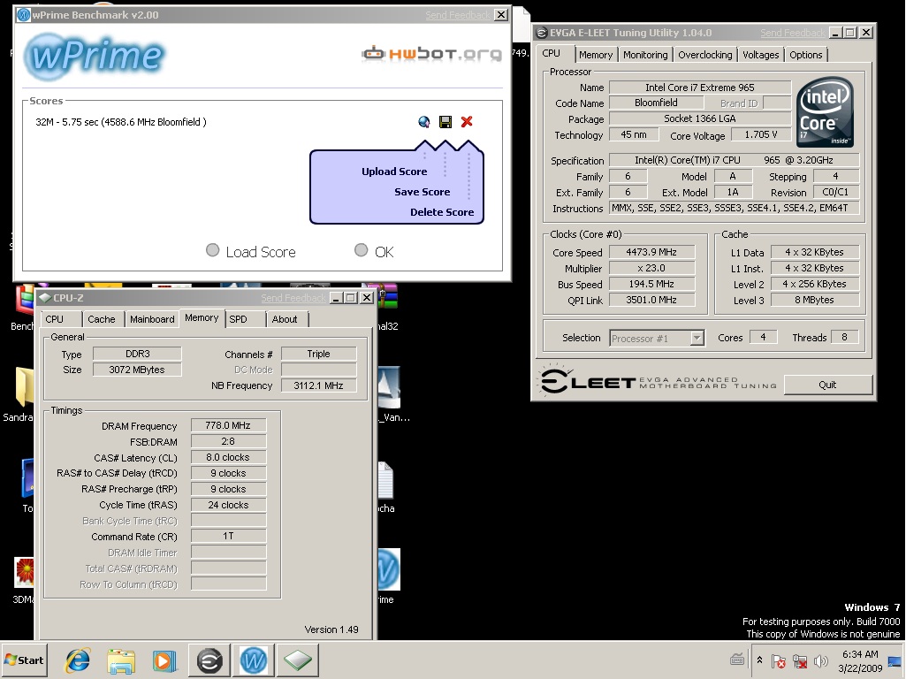Click the network tray icon with red X
Screen dimensions: 906x679
pyautogui.click(x=800, y=660)
